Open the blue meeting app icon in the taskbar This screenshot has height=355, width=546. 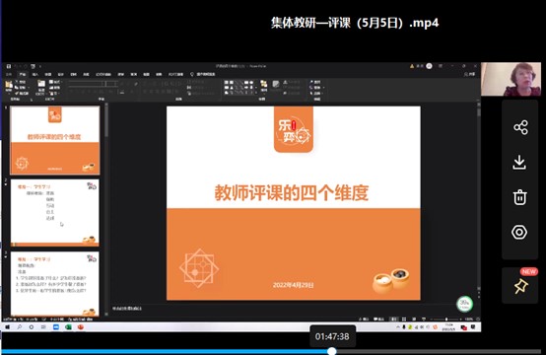click(x=56, y=327)
